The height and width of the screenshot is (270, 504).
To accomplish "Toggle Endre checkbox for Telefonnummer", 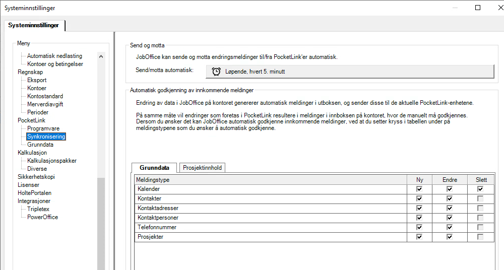I will [x=450, y=227].
